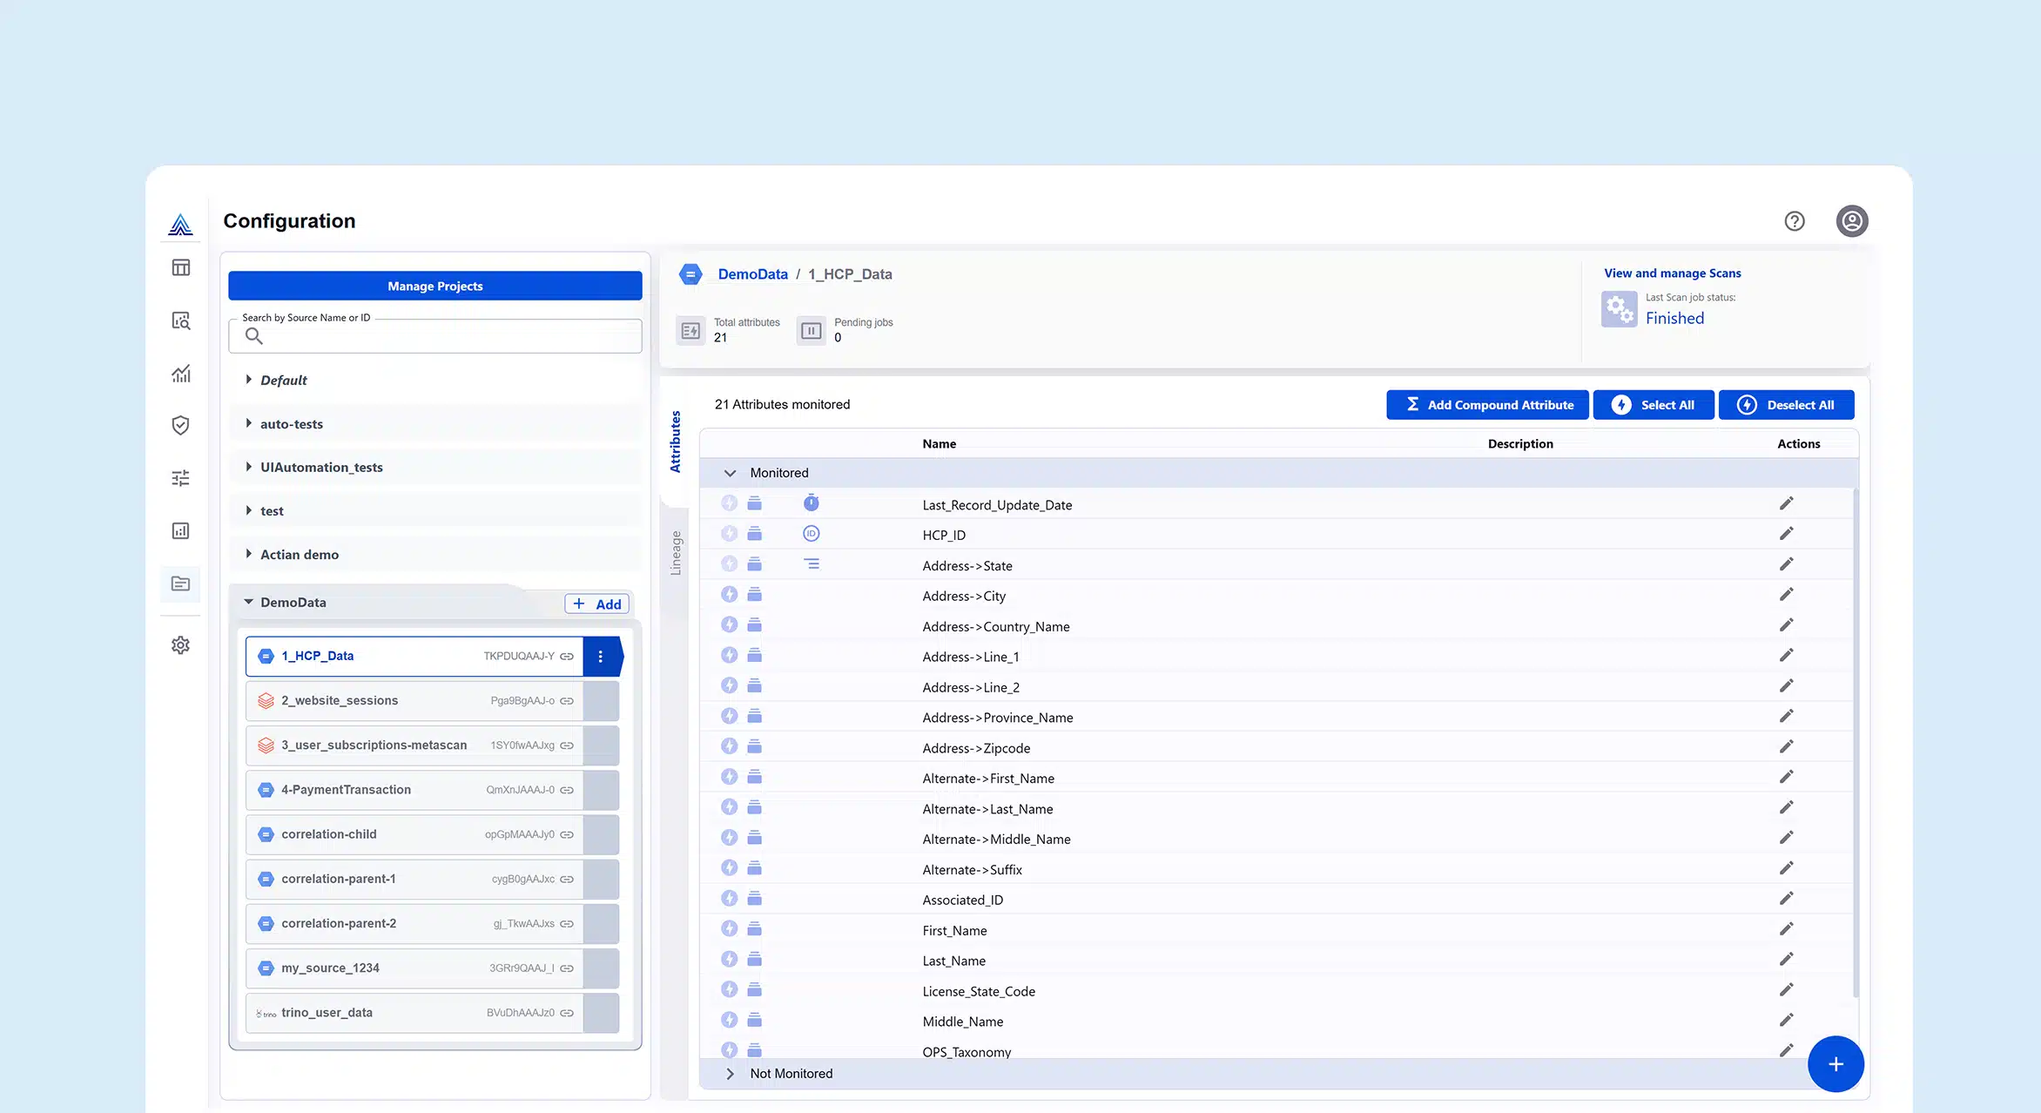The width and height of the screenshot is (2041, 1113).
Task: Click the edit pencil for HCP_ID
Action: pyautogui.click(x=1786, y=534)
